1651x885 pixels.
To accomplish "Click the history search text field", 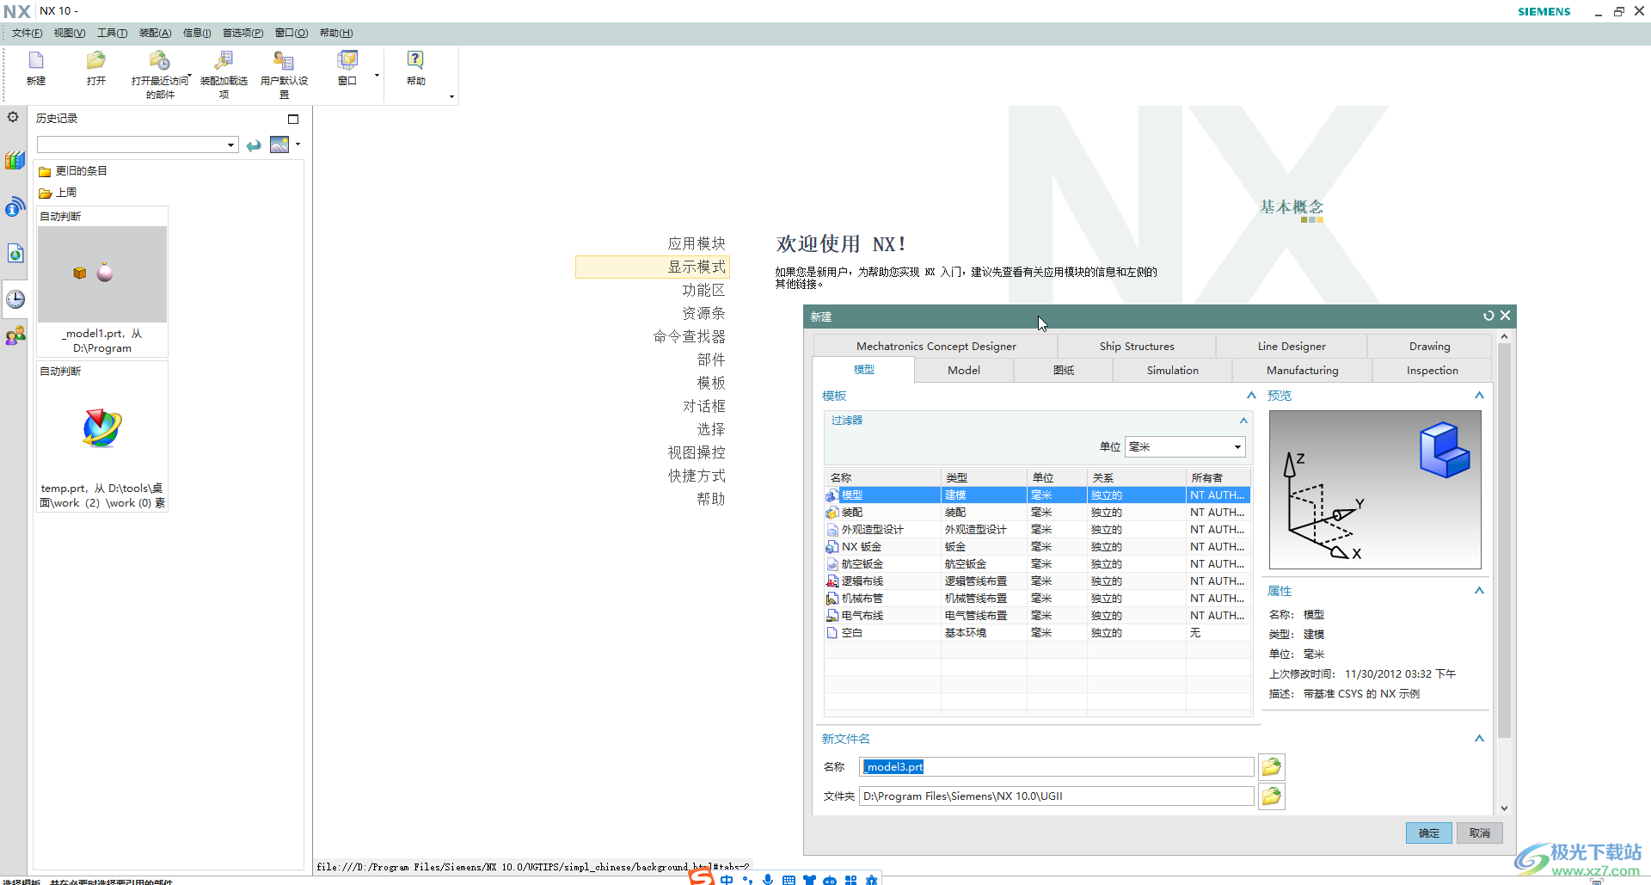I will [132, 144].
